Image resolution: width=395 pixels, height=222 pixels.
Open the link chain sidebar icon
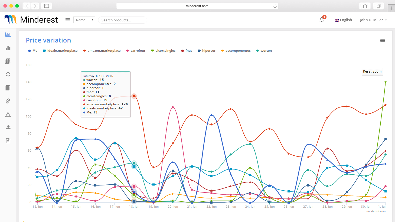tap(8, 101)
